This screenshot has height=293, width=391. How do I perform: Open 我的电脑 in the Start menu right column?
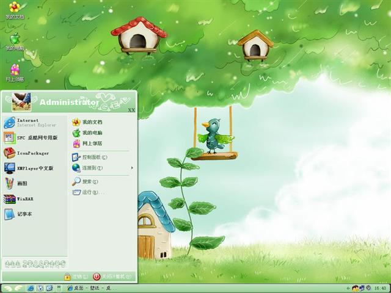pos(87,133)
